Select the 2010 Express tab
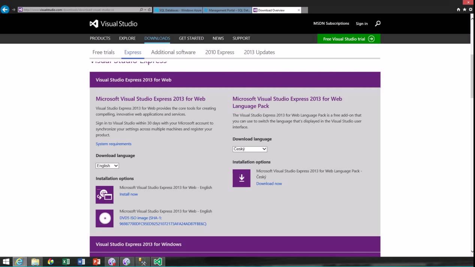The image size is (475, 267). point(220,52)
